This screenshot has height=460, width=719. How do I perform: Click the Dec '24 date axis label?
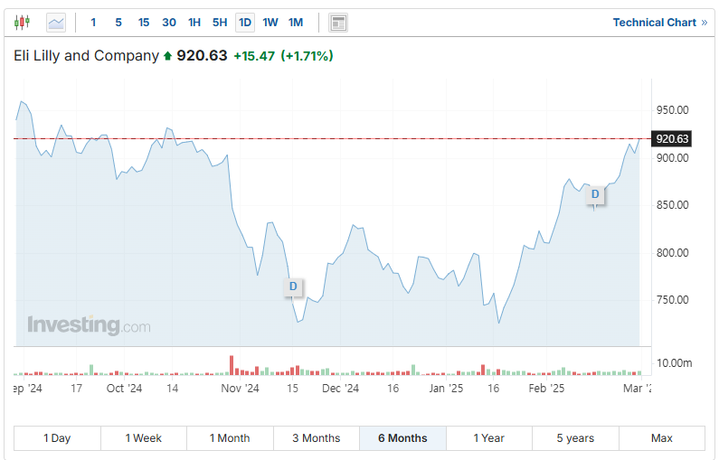pos(340,389)
